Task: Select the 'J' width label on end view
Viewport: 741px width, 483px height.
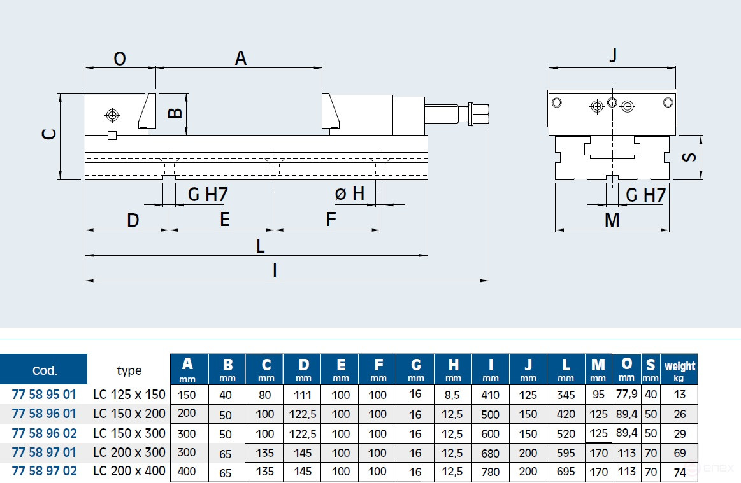Action: (612, 55)
